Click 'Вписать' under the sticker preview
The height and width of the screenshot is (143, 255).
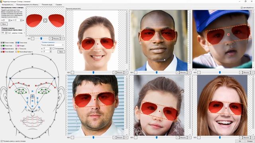click(56, 39)
